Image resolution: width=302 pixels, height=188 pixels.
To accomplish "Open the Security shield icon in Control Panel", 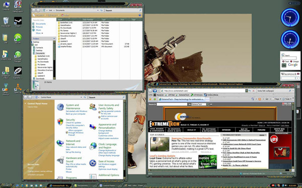I will pyautogui.click(x=60, y=122).
